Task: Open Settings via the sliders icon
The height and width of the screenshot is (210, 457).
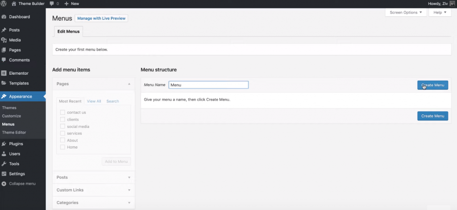Action: [x=4, y=174]
